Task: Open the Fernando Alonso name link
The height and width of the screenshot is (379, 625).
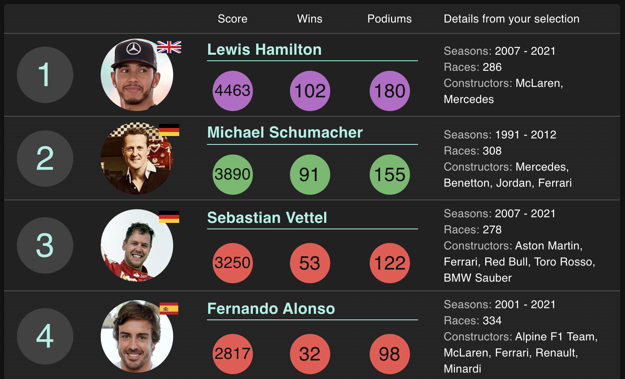Action: (271, 309)
